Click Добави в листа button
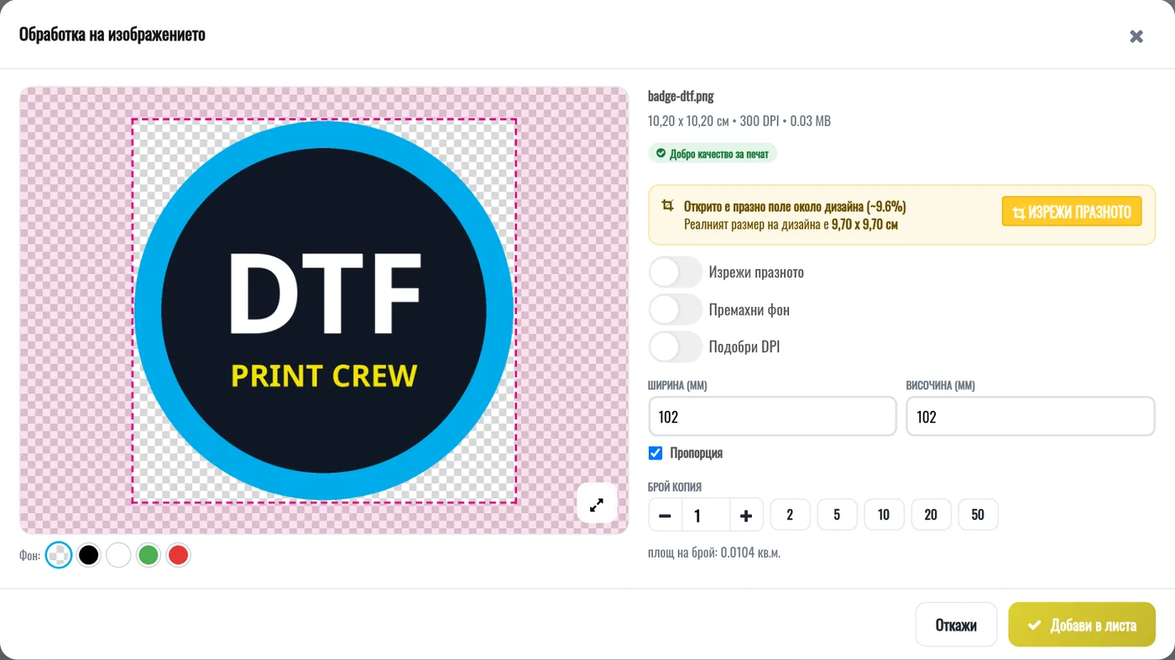The width and height of the screenshot is (1175, 660). click(x=1082, y=625)
